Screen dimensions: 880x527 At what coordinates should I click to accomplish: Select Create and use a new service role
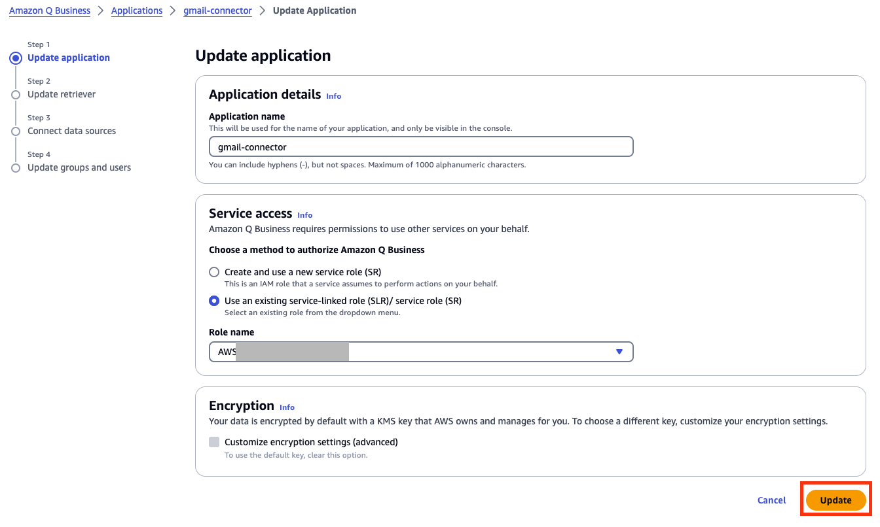tap(214, 272)
